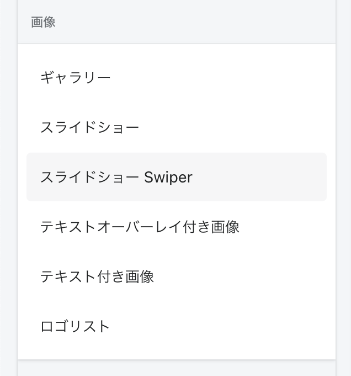
Task: Add the Logo list (ロゴリスト) section
Action: click(76, 326)
